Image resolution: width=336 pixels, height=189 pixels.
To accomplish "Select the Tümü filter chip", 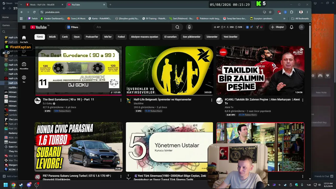I will click(40, 37).
